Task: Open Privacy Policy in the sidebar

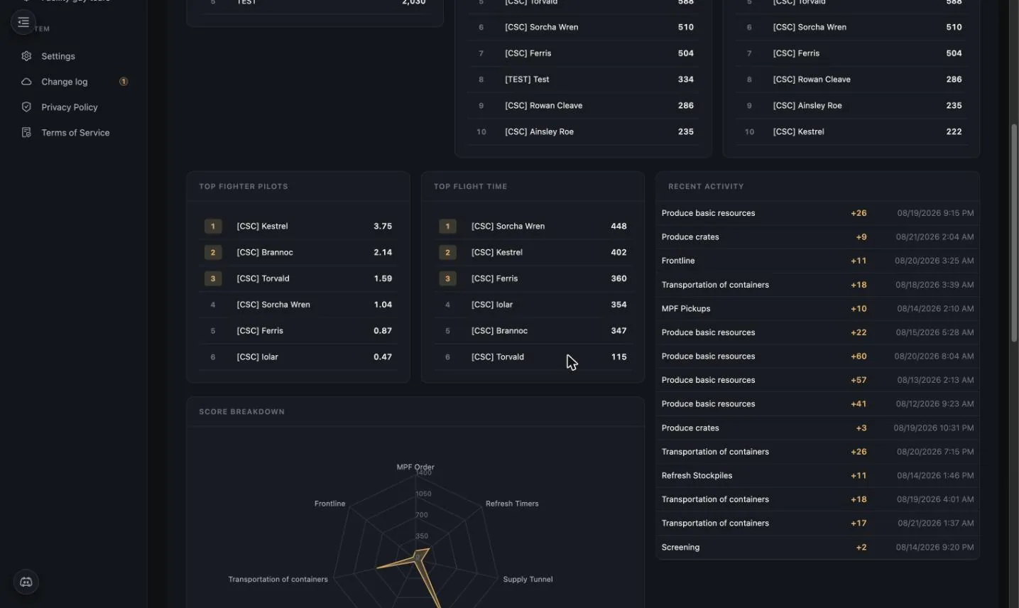Action: pyautogui.click(x=74, y=107)
